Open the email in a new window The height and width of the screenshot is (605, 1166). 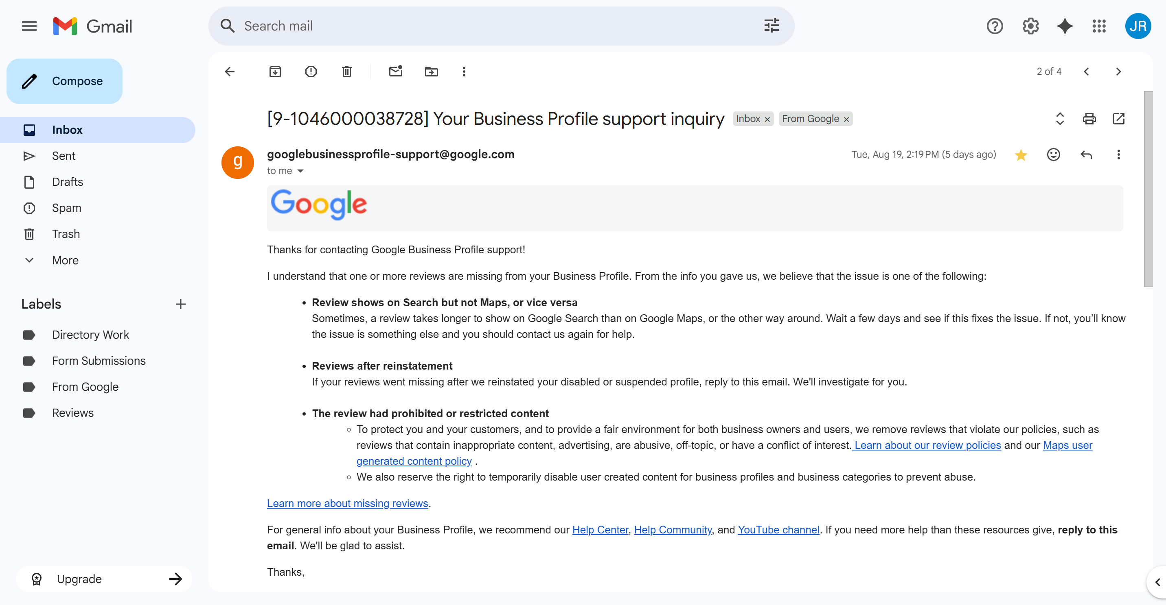point(1118,119)
